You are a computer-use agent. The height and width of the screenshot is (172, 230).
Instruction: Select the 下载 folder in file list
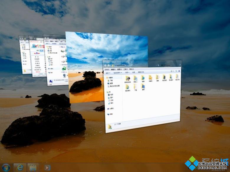click(x=136, y=87)
